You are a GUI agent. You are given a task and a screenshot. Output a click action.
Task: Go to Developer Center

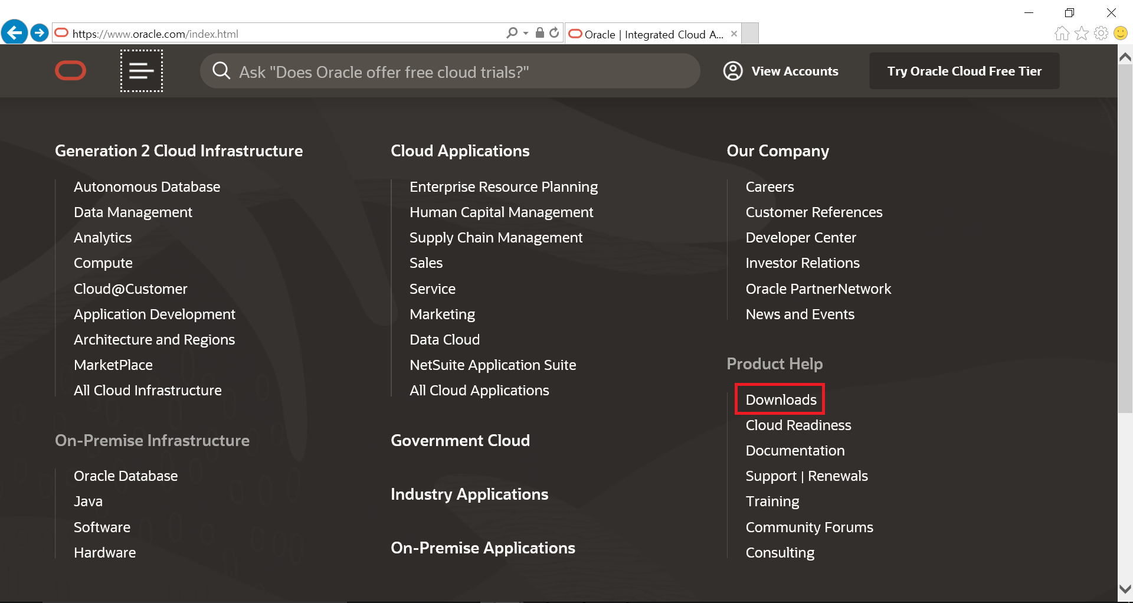point(801,238)
